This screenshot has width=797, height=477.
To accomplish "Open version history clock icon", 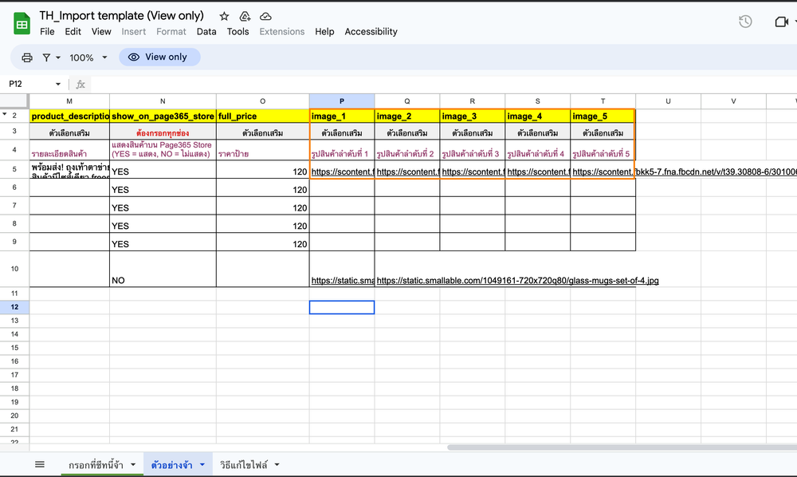I will click(745, 22).
